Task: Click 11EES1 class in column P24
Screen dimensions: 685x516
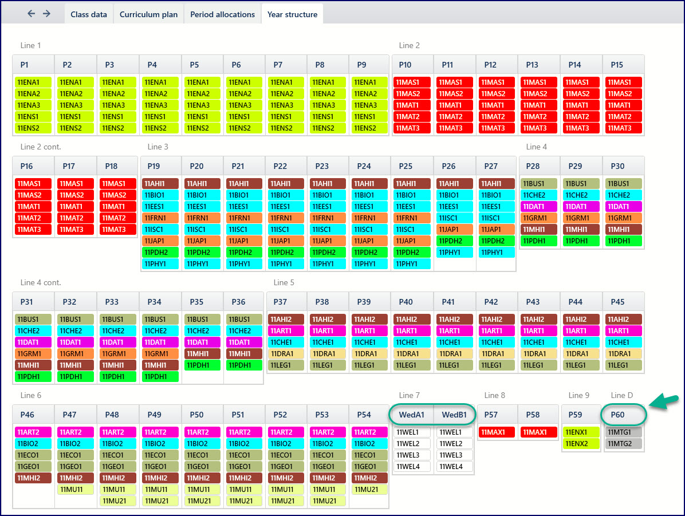Action: [x=369, y=206]
